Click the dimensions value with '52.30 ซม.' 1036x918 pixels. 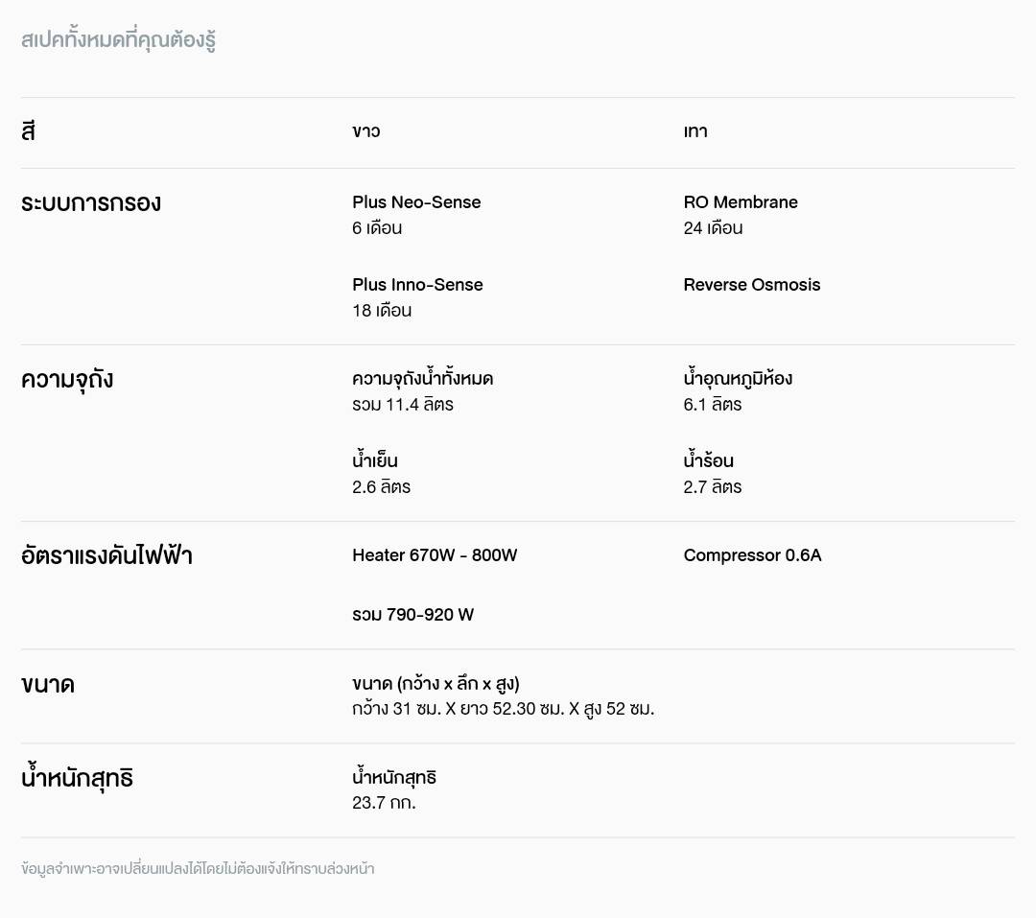pos(503,710)
